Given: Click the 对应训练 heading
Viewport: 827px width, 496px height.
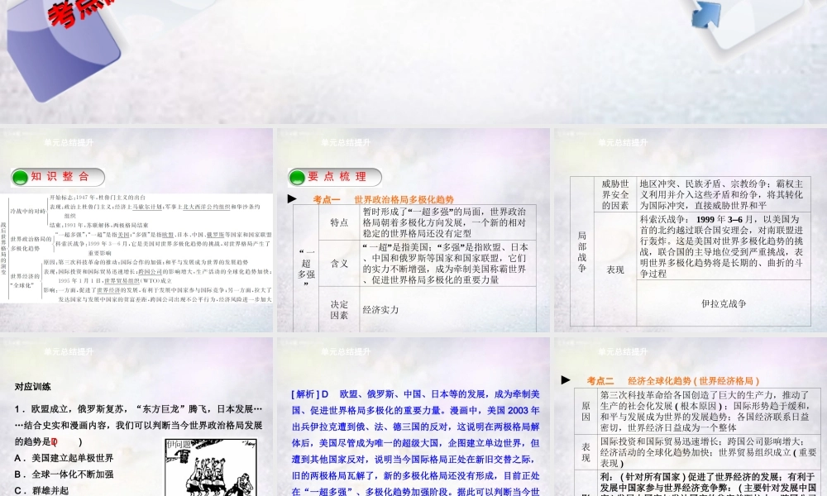Looking at the screenshot, I should pyautogui.click(x=33, y=386).
